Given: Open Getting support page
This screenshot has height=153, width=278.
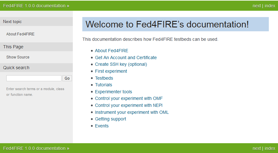Looking at the screenshot, I should pos(111,119).
